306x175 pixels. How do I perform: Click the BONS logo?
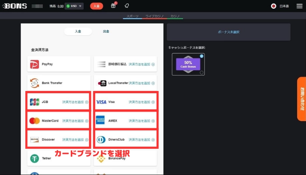14,6
